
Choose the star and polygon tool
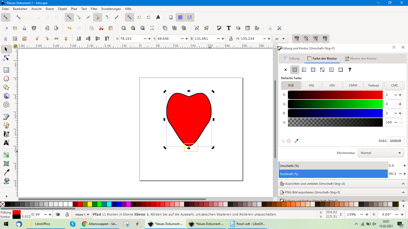click(x=6, y=87)
